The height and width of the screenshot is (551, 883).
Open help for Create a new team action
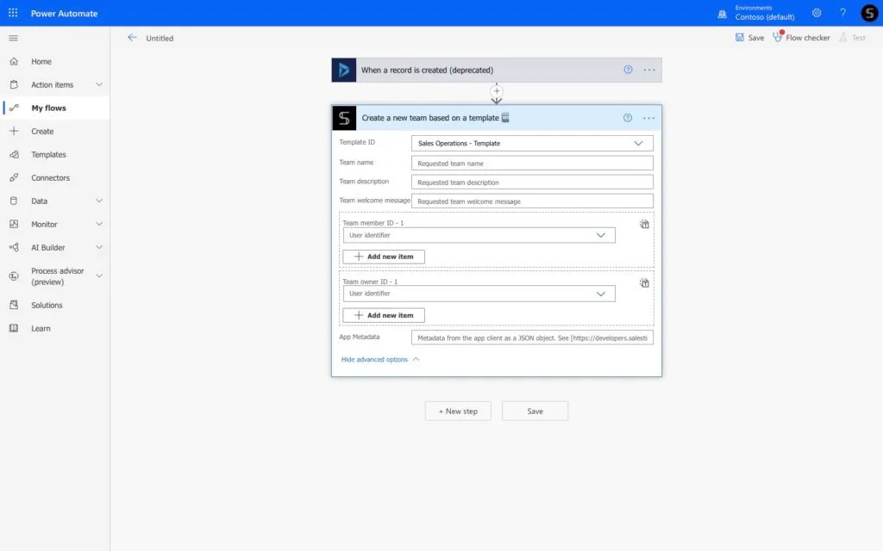point(628,118)
